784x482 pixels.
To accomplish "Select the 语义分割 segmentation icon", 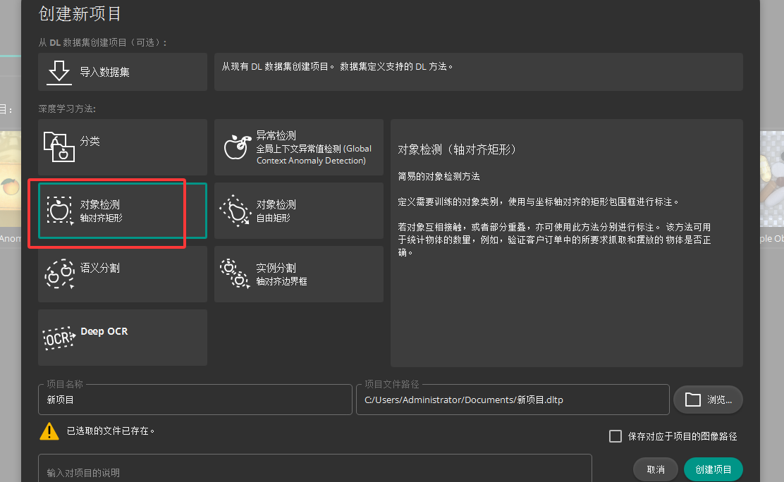I will coord(59,274).
